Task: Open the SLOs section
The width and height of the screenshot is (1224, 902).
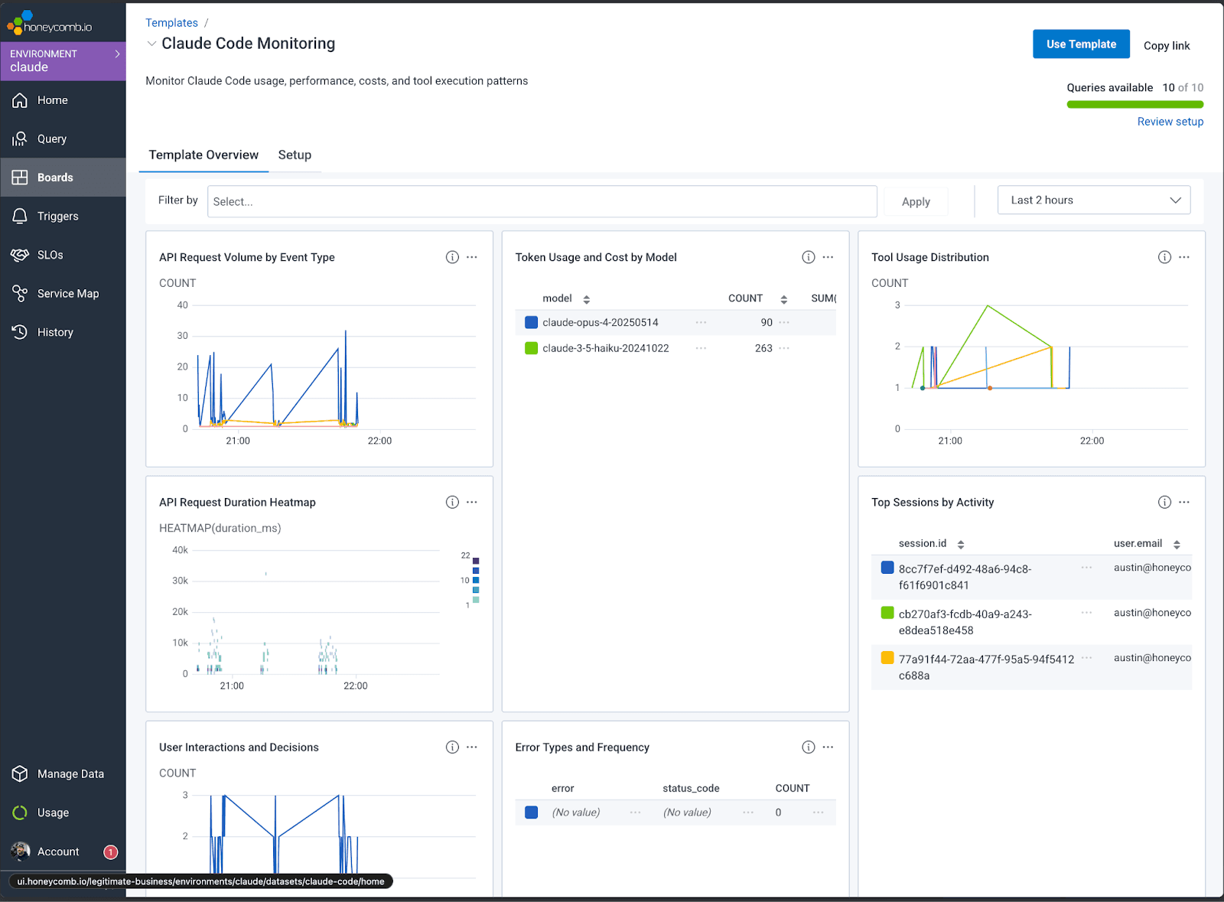Action: (50, 255)
